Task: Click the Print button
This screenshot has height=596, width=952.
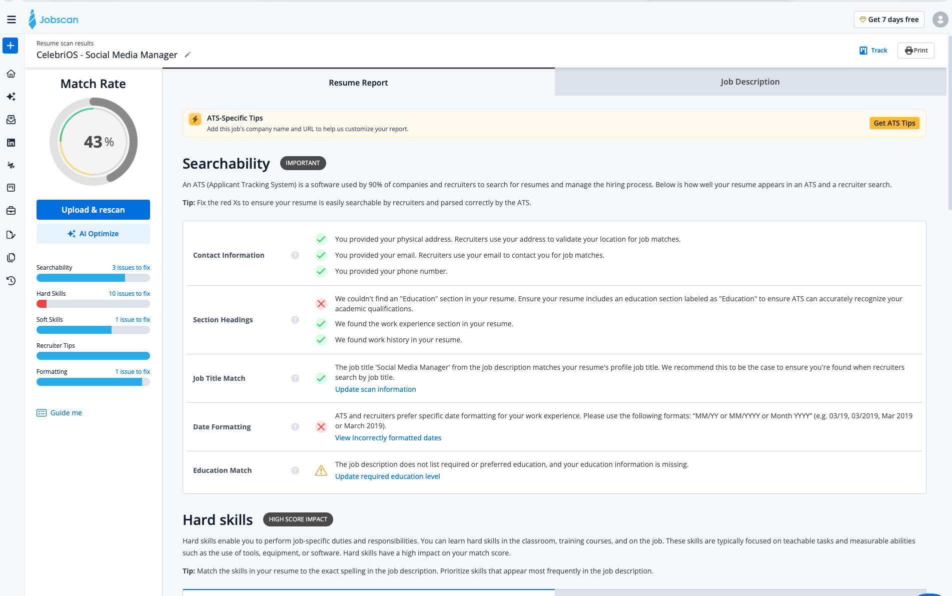Action: click(916, 51)
